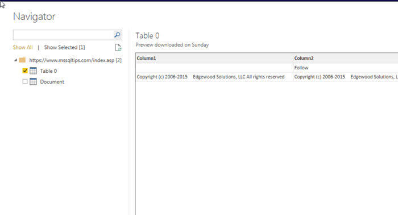
Task: Select the Table 0 tree item
Action: point(48,71)
